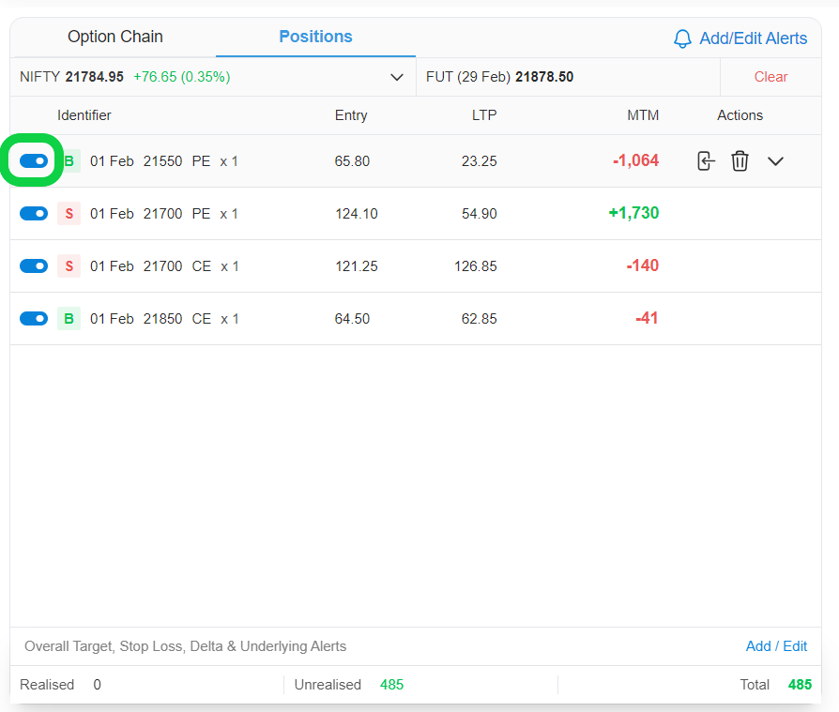Toggle off the 21550 PE position
Screen dimensions: 839x712
tap(34, 161)
